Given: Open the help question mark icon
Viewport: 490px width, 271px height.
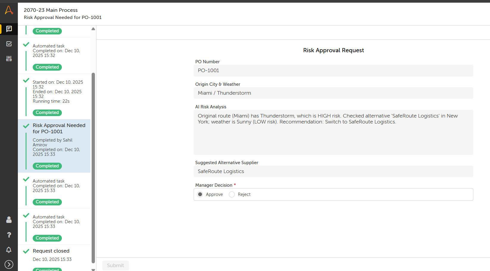Looking at the screenshot, I should [9, 235].
